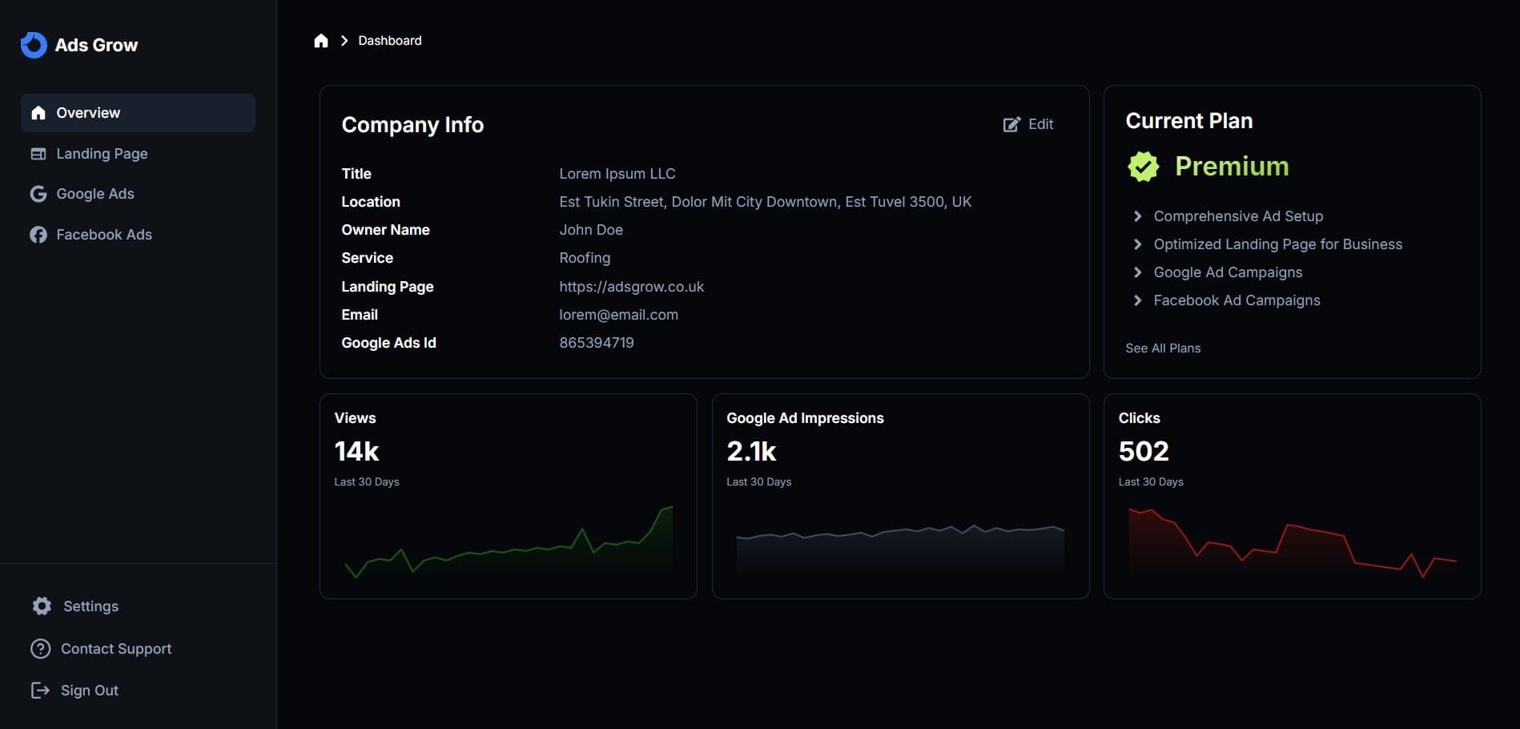Click the landing page URL adsgrow.co.uk
Image resolution: width=1520 pixels, height=729 pixels.
[x=631, y=286]
